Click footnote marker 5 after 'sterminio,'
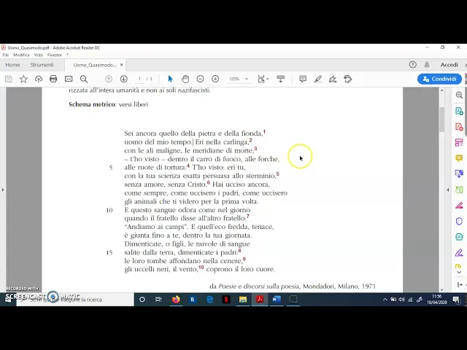This screenshot has height=350, width=467. (x=277, y=174)
